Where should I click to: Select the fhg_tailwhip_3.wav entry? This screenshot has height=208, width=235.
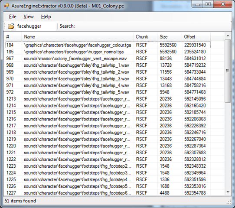pyautogui.click(x=108, y=78)
